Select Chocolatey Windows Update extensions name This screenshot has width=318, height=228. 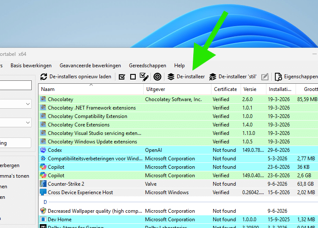pyautogui.click(x=93, y=142)
